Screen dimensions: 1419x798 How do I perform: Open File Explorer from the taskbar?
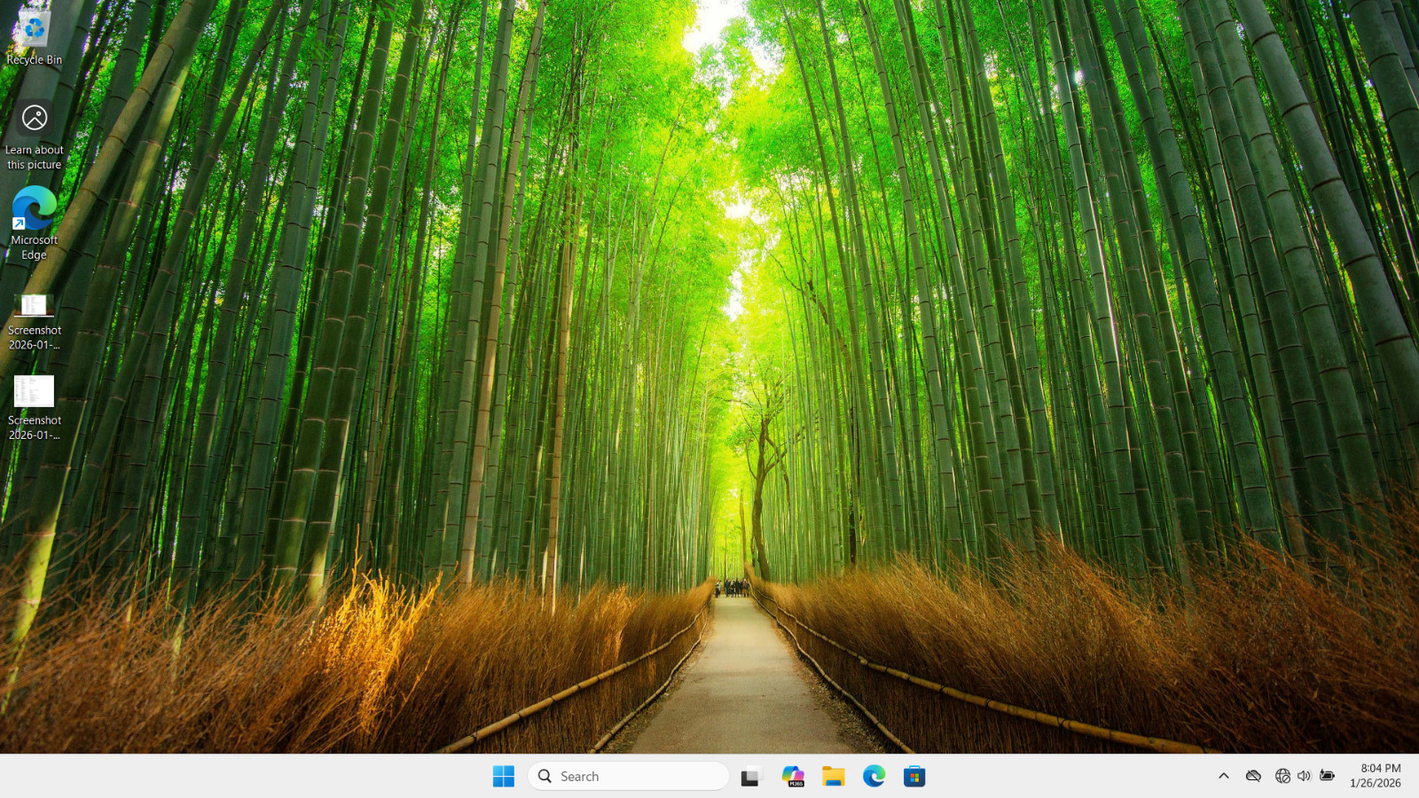[833, 776]
